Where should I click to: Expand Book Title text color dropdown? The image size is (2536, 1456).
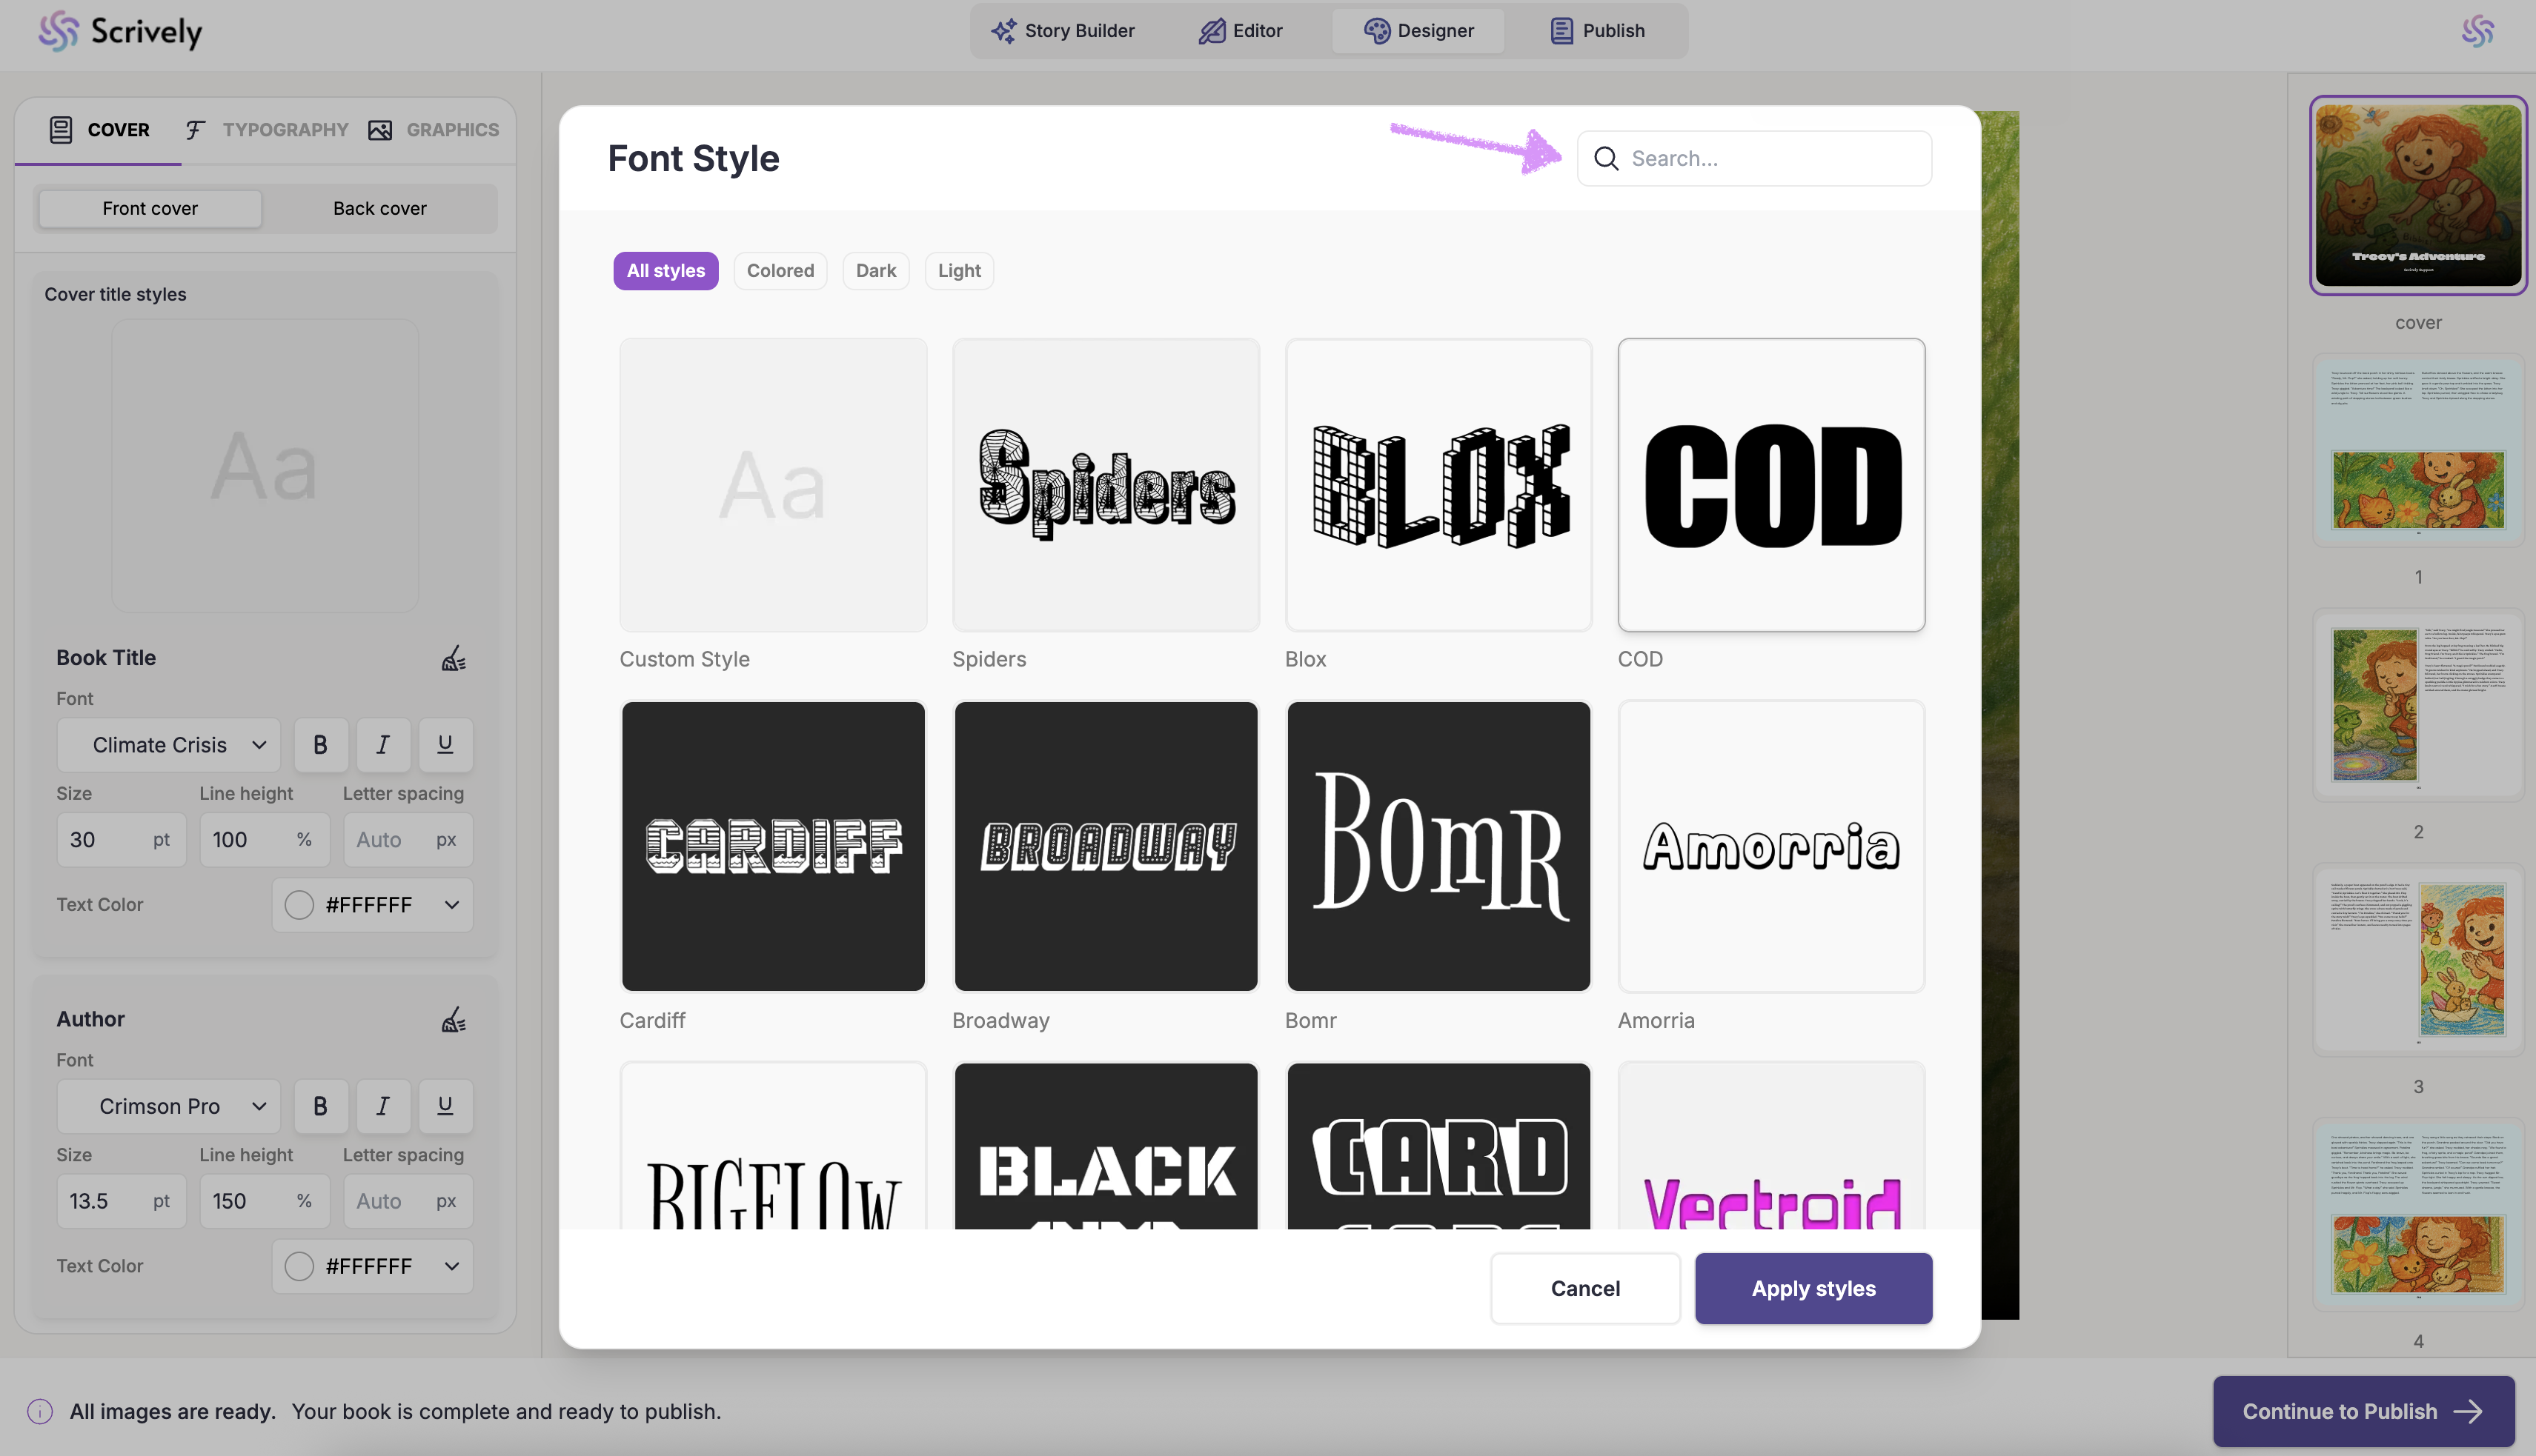click(x=451, y=905)
